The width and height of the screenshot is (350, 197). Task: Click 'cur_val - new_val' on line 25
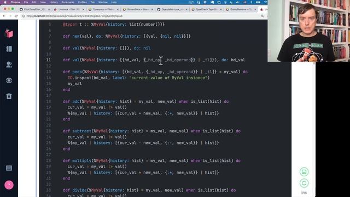coord(139,143)
